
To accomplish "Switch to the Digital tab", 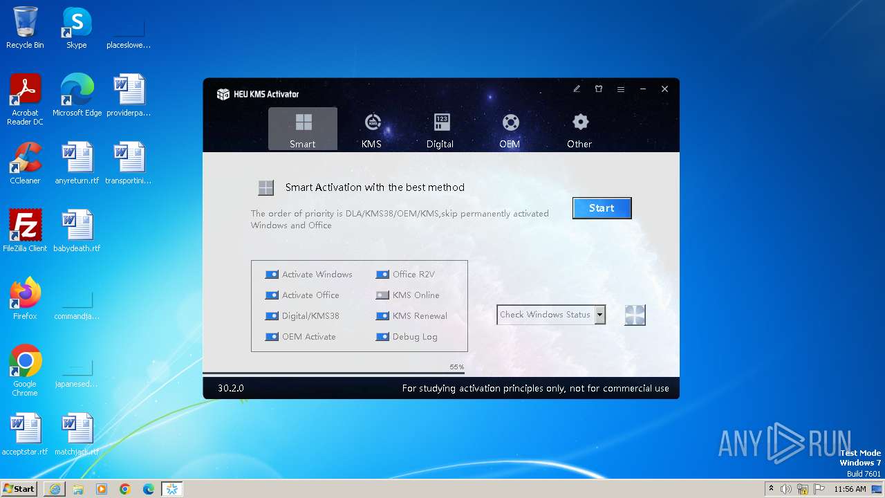I will [440, 129].
